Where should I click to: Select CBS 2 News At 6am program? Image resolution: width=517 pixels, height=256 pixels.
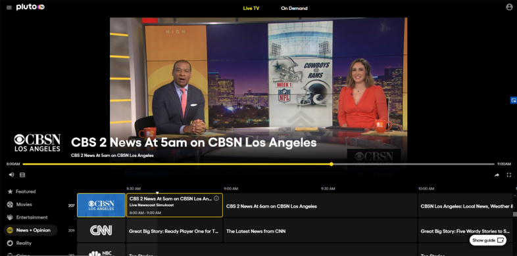click(320, 205)
